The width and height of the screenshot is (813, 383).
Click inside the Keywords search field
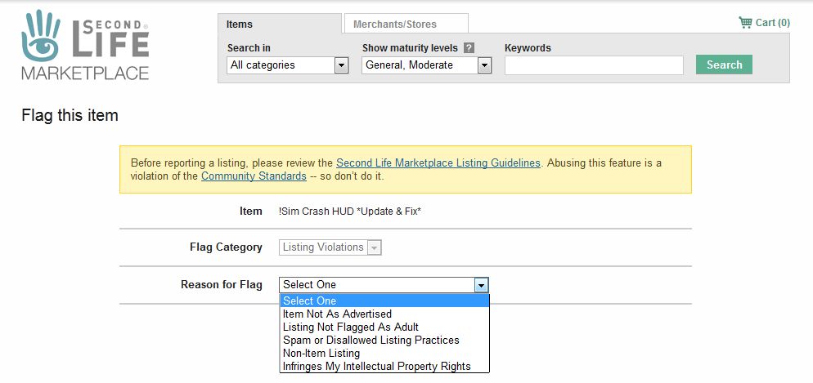(x=593, y=65)
